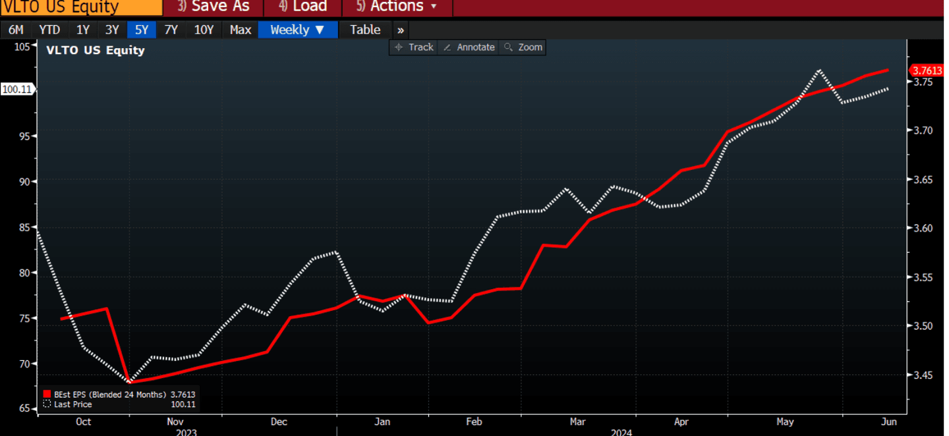Click the 3.7613 red axis value label
This screenshot has height=436, width=949.
(926, 70)
